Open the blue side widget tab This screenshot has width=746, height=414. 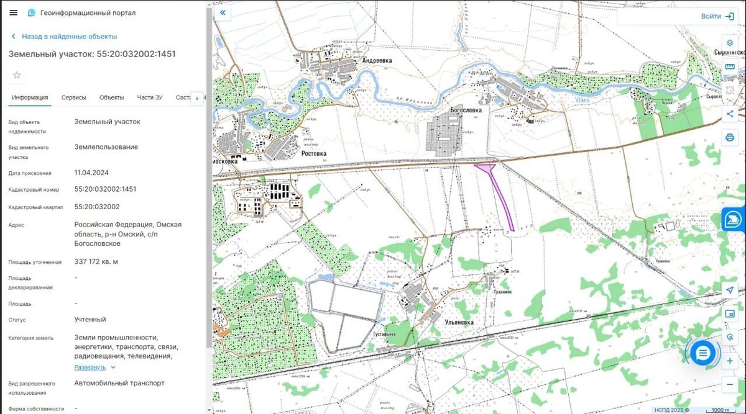pos(734,219)
